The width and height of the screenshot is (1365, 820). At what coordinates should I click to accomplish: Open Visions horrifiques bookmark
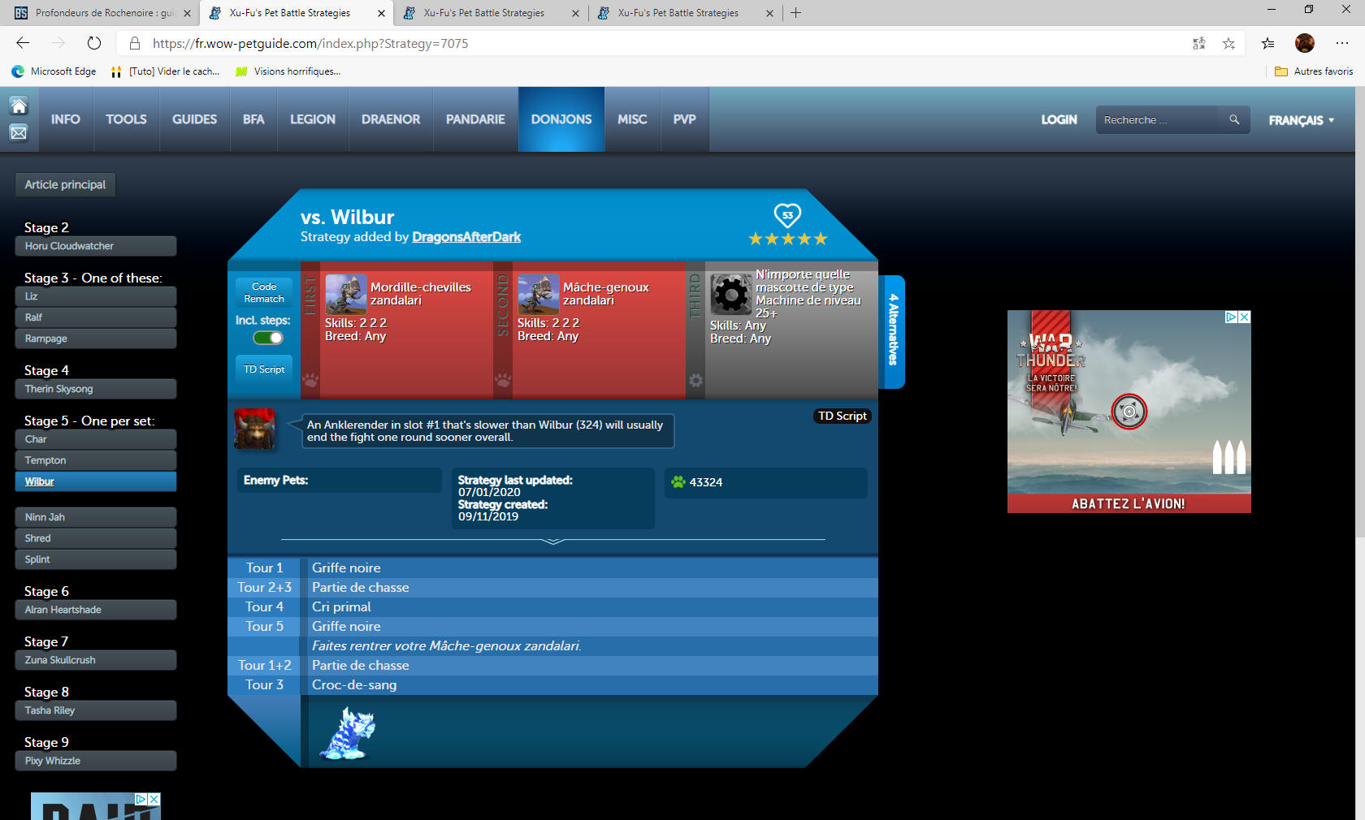point(288,71)
